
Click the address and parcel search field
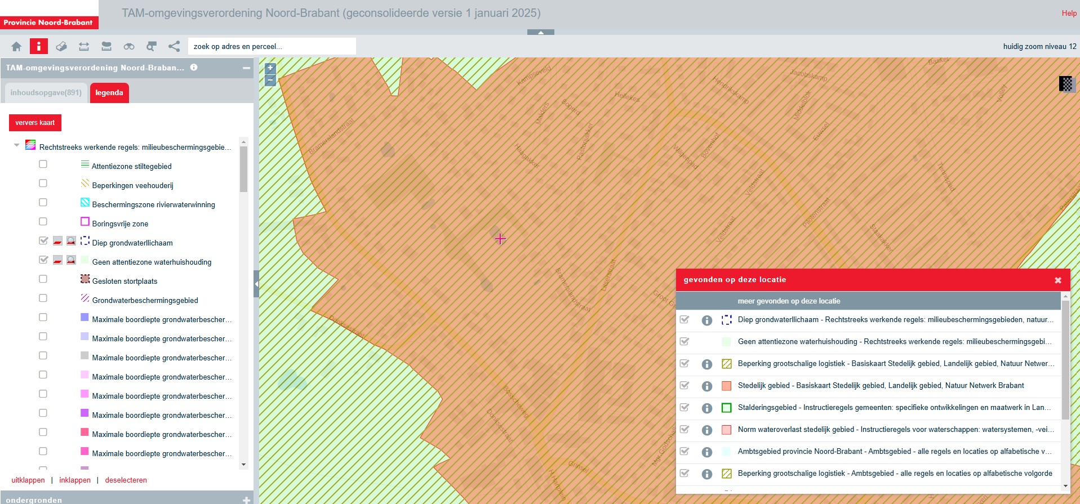[272, 46]
